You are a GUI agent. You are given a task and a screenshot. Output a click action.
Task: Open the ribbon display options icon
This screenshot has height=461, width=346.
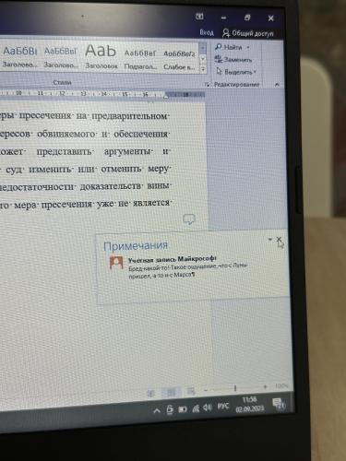click(x=199, y=17)
